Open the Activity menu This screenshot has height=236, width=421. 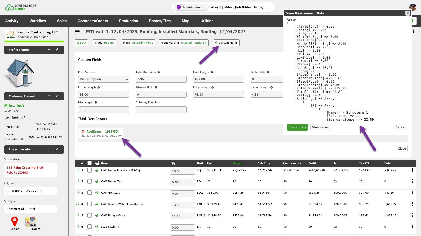(x=12, y=21)
